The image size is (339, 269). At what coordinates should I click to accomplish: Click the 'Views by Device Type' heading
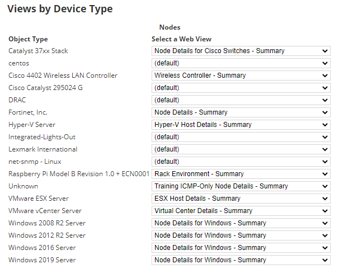(60, 10)
